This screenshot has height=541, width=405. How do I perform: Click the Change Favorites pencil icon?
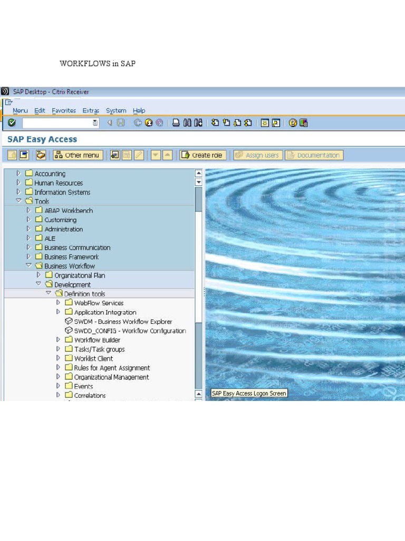pos(139,155)
